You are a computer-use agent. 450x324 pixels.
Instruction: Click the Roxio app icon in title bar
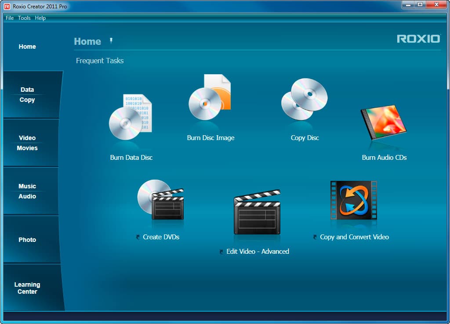coord(7,6)
